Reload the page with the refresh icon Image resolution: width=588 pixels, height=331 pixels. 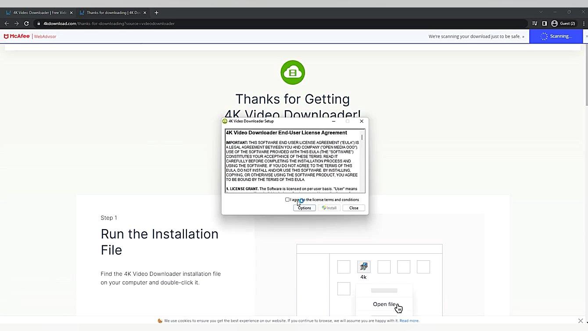pos(26,24)
